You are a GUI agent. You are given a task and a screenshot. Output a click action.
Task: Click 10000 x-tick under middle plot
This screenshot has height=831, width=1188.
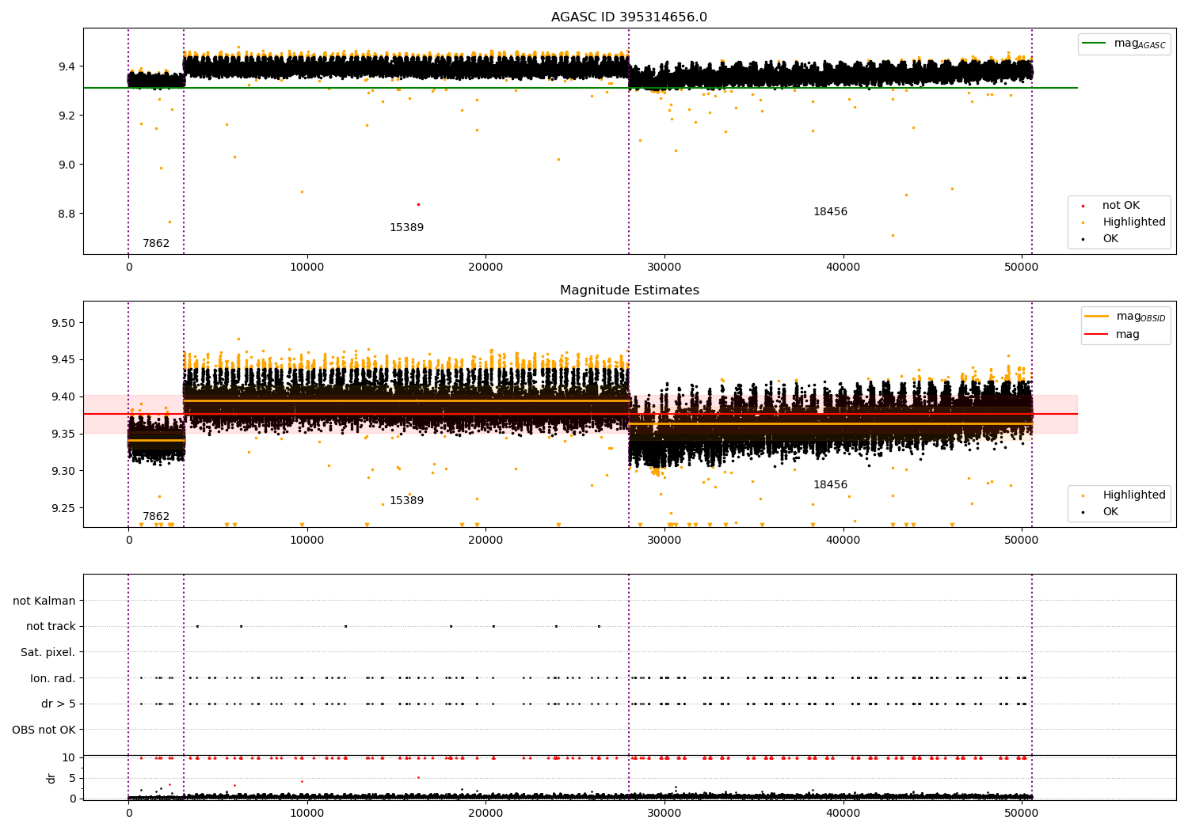pyautogui.click(x=307, y=541)
